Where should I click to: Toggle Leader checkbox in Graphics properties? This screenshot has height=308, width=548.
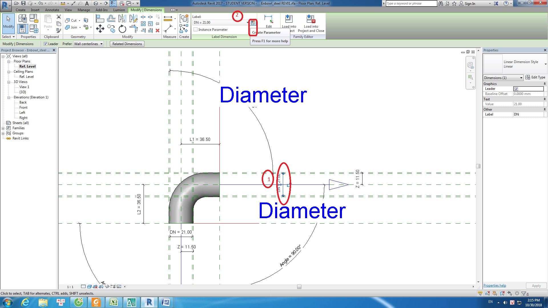(516, 89)
